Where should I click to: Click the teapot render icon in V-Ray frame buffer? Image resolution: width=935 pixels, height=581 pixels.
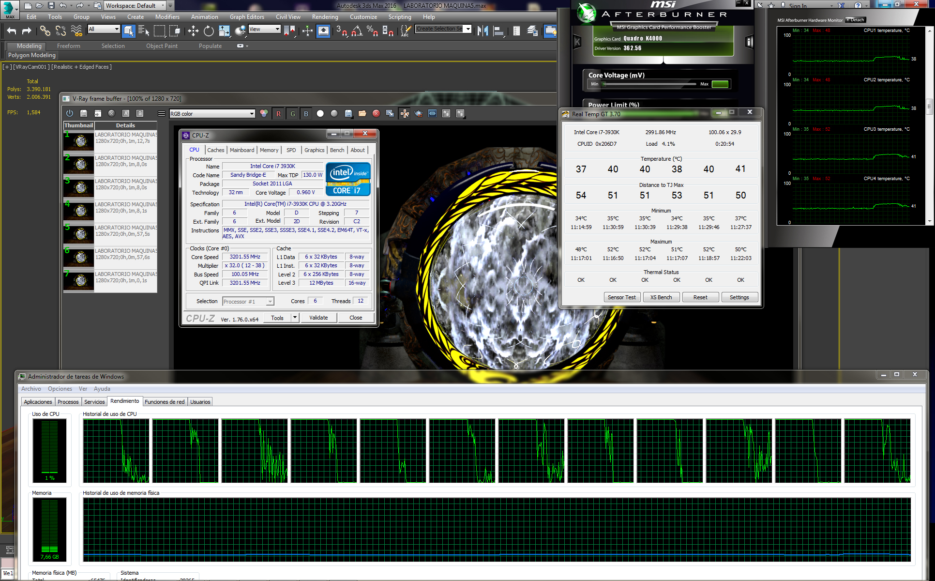[x=419, y=113]
